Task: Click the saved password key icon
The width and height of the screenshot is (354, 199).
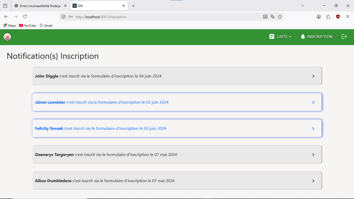Action: (x=70, y=17)
